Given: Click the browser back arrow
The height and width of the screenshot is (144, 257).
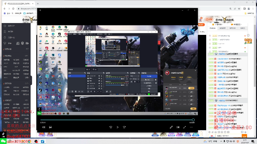Looking at the screenshot, I should click(4, 9).
